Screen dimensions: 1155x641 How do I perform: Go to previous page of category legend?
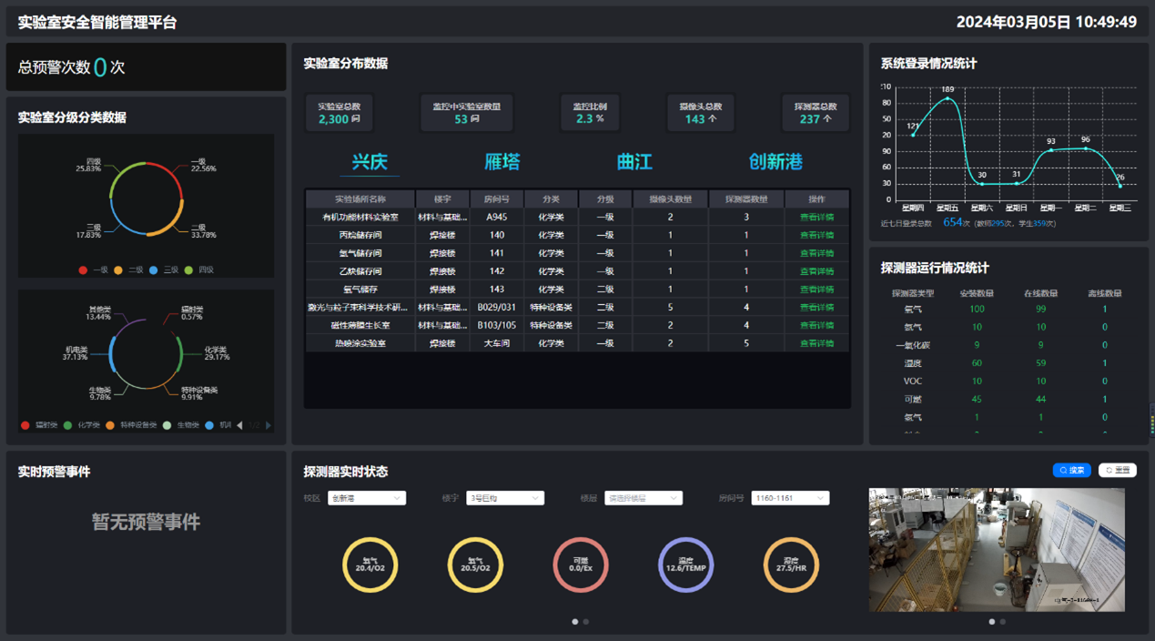click(x=240, y=425)
